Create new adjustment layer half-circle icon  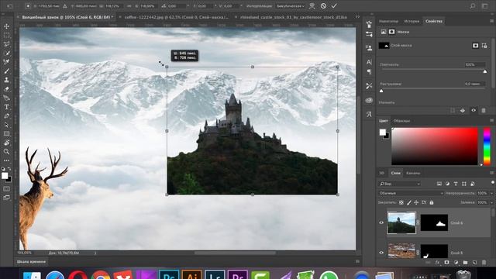[456, 263]
